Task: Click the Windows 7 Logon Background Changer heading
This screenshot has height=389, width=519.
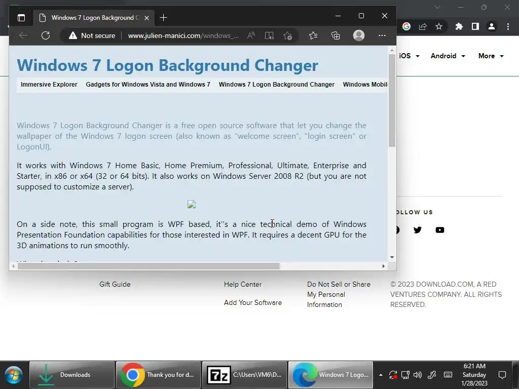Action: (x=167, y=65)
